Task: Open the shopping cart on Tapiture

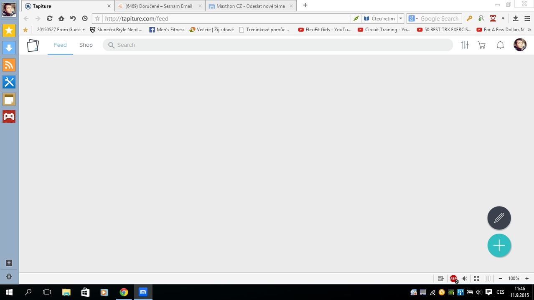Action: (x=481, y=45)
